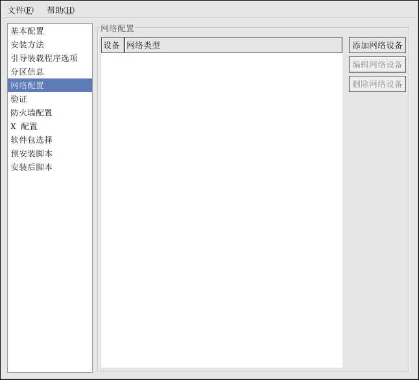Go to 软件包选择 section
419x380 pixels.
31,140
